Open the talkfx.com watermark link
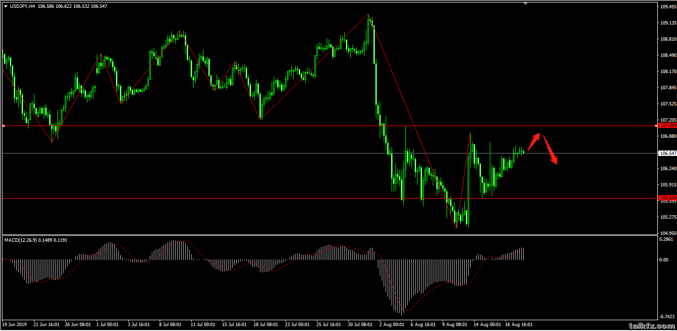This screenshot has height=331, width=677. (x=651, y=326)
